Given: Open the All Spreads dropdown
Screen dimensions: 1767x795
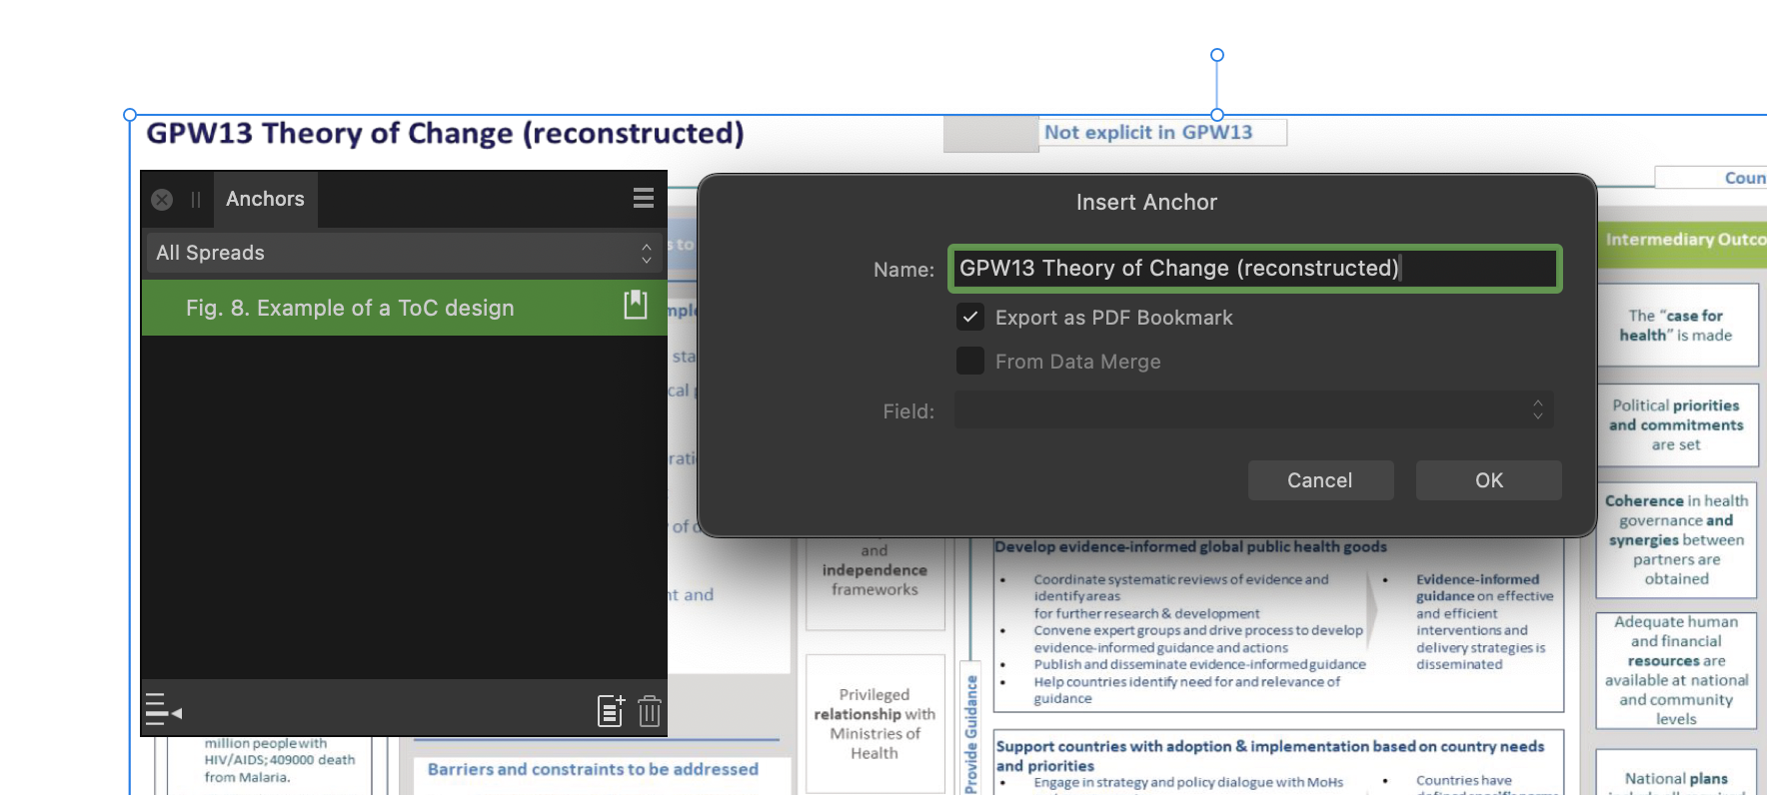Looking at the screenshot, I should pos(404,253).
